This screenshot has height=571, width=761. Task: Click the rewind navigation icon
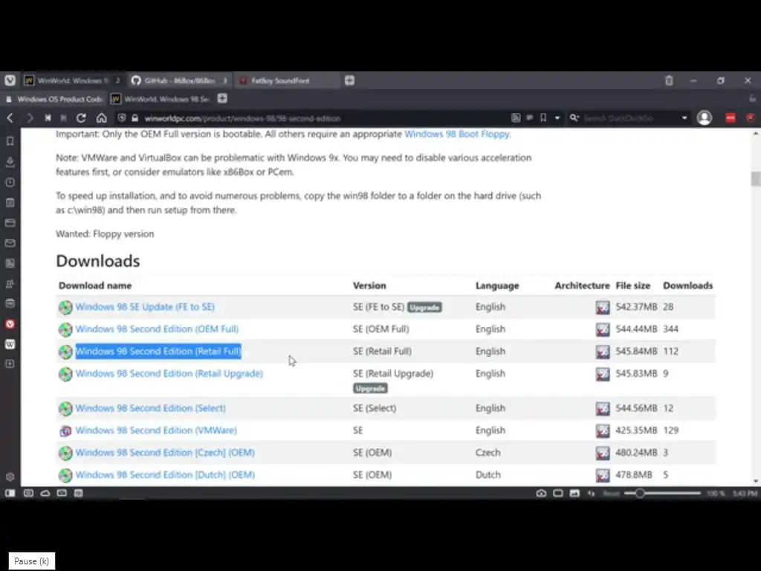pos(48,118)
